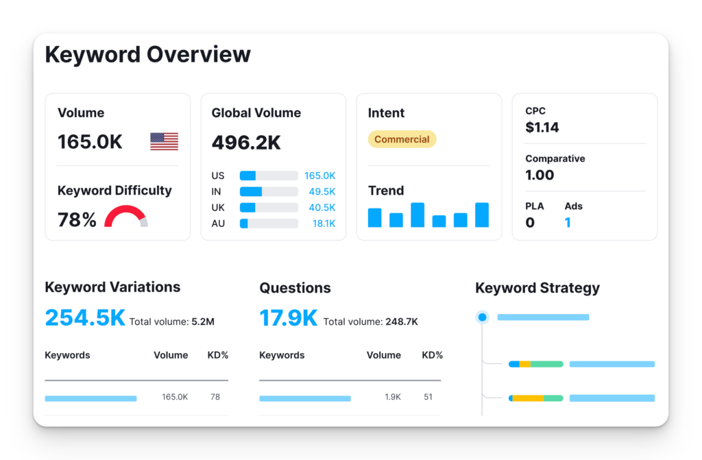
Task: Click the red Keyword Difficulty gauge
Action: click(126, 217)
